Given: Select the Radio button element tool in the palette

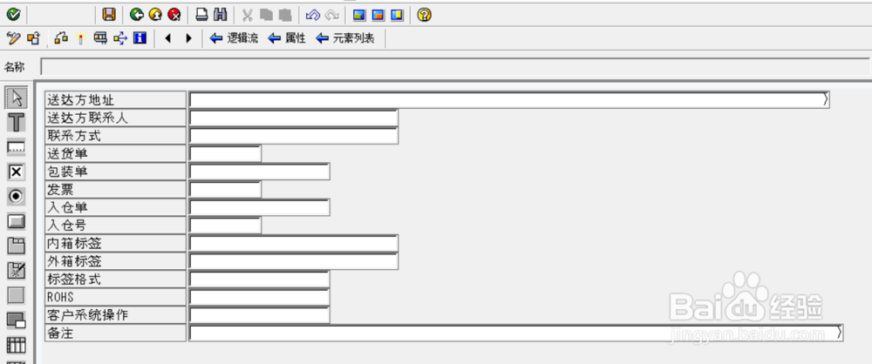Looking at the screenshot, I should tap(16, 196).
